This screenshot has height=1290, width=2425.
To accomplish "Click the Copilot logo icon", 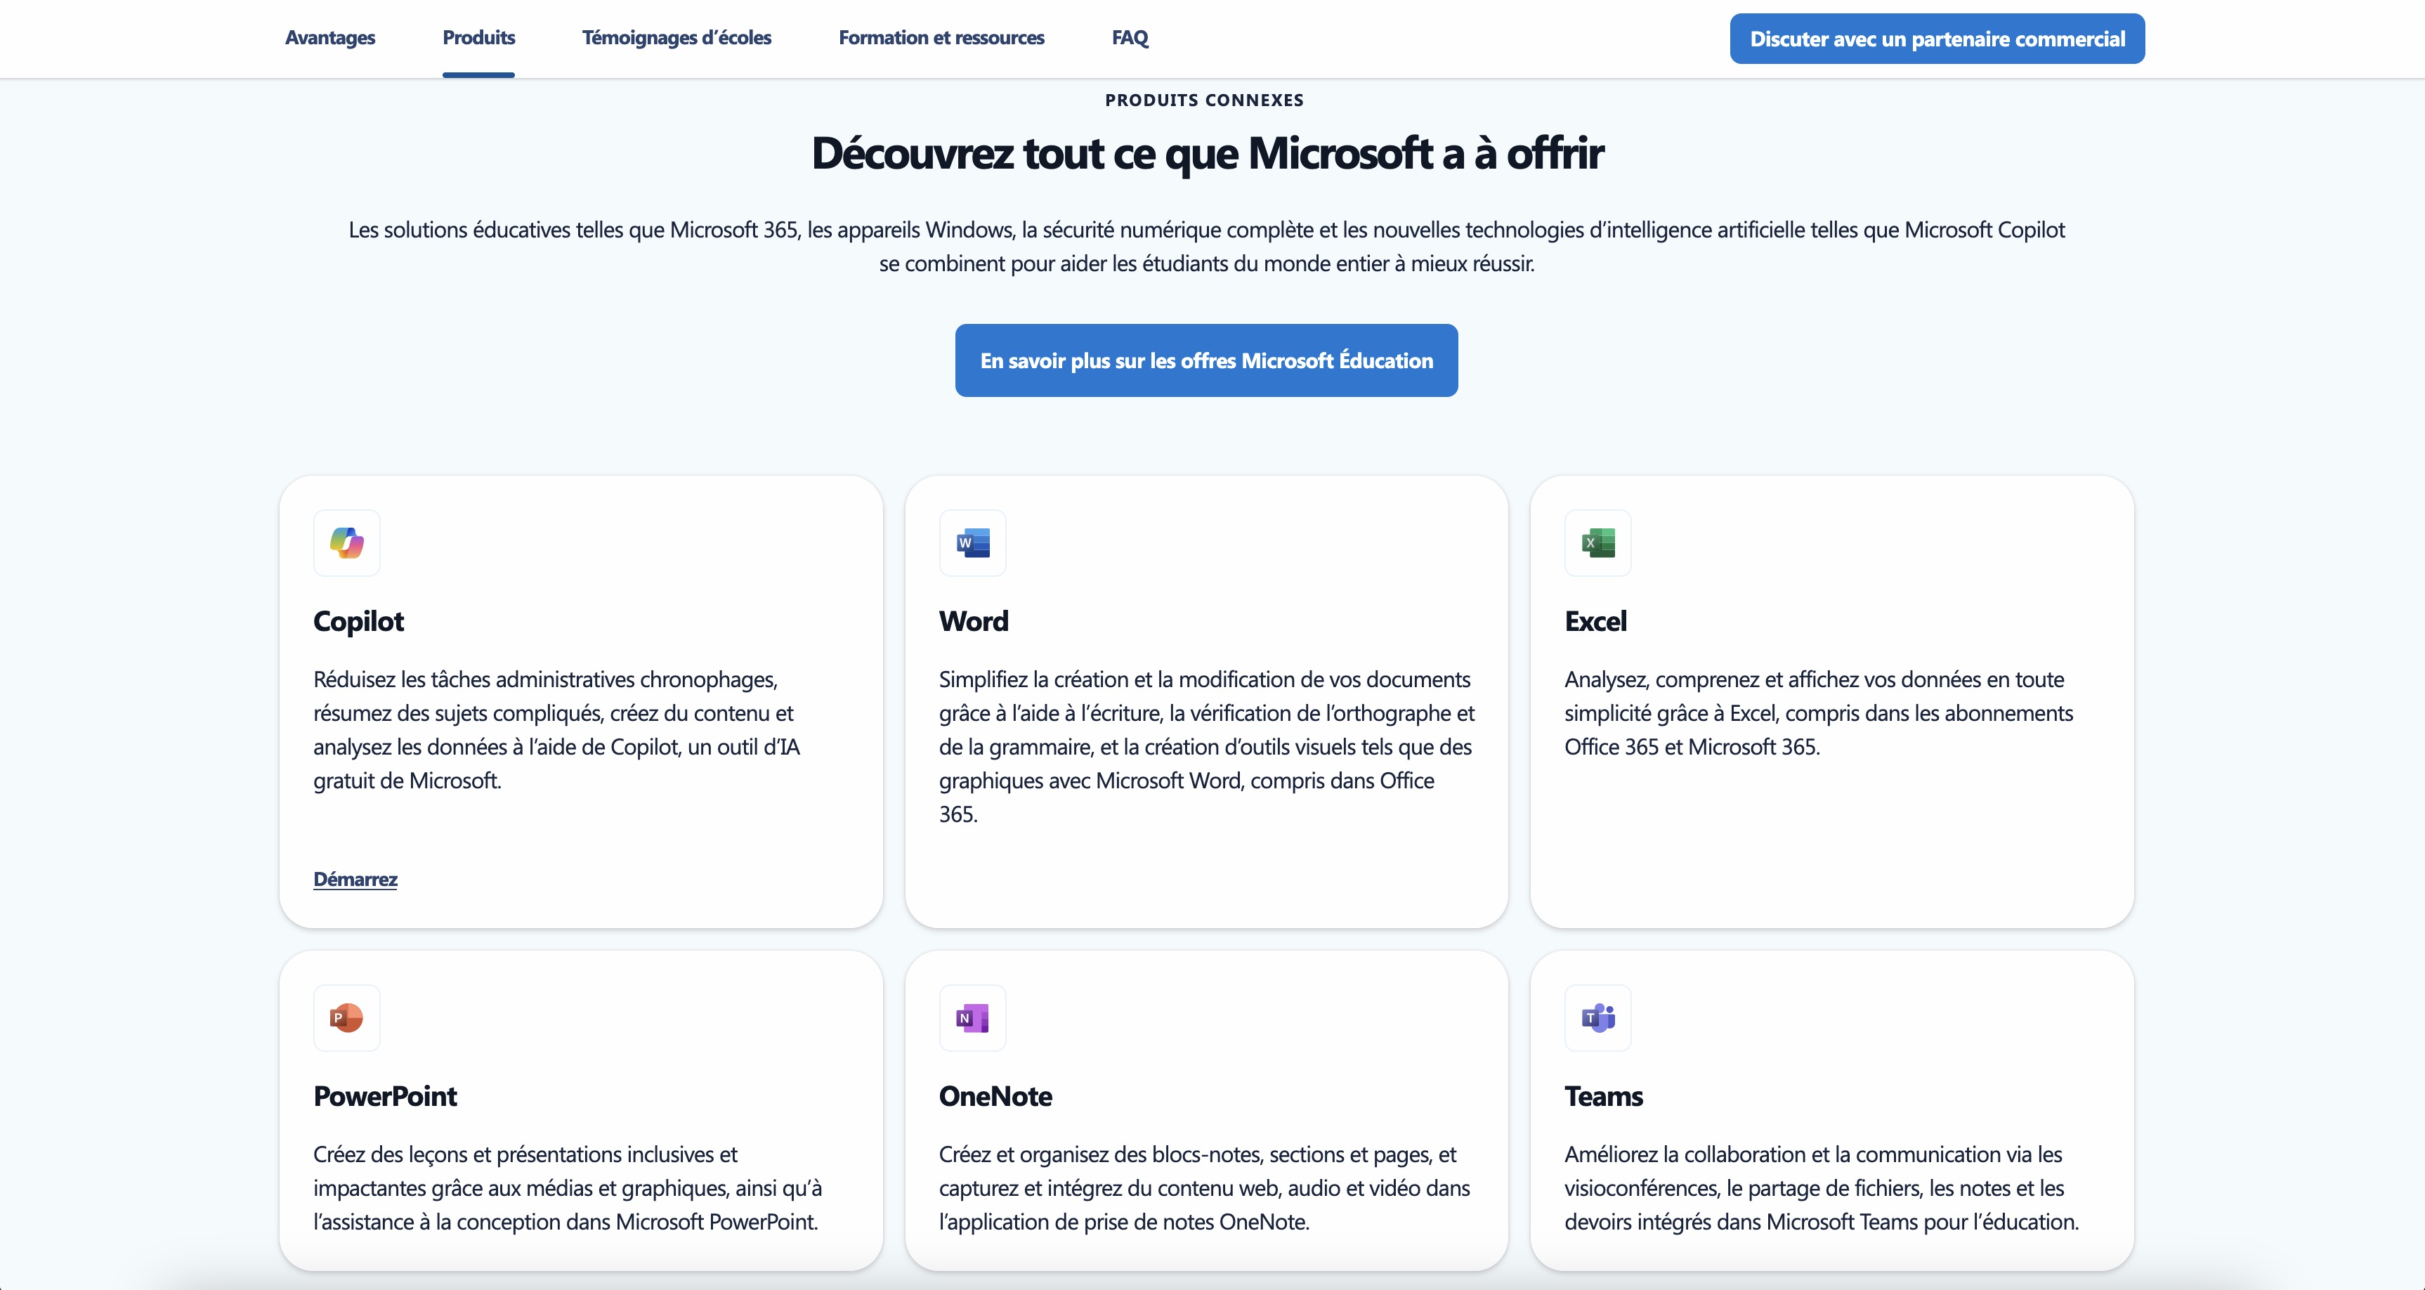I will click(346, 542).
